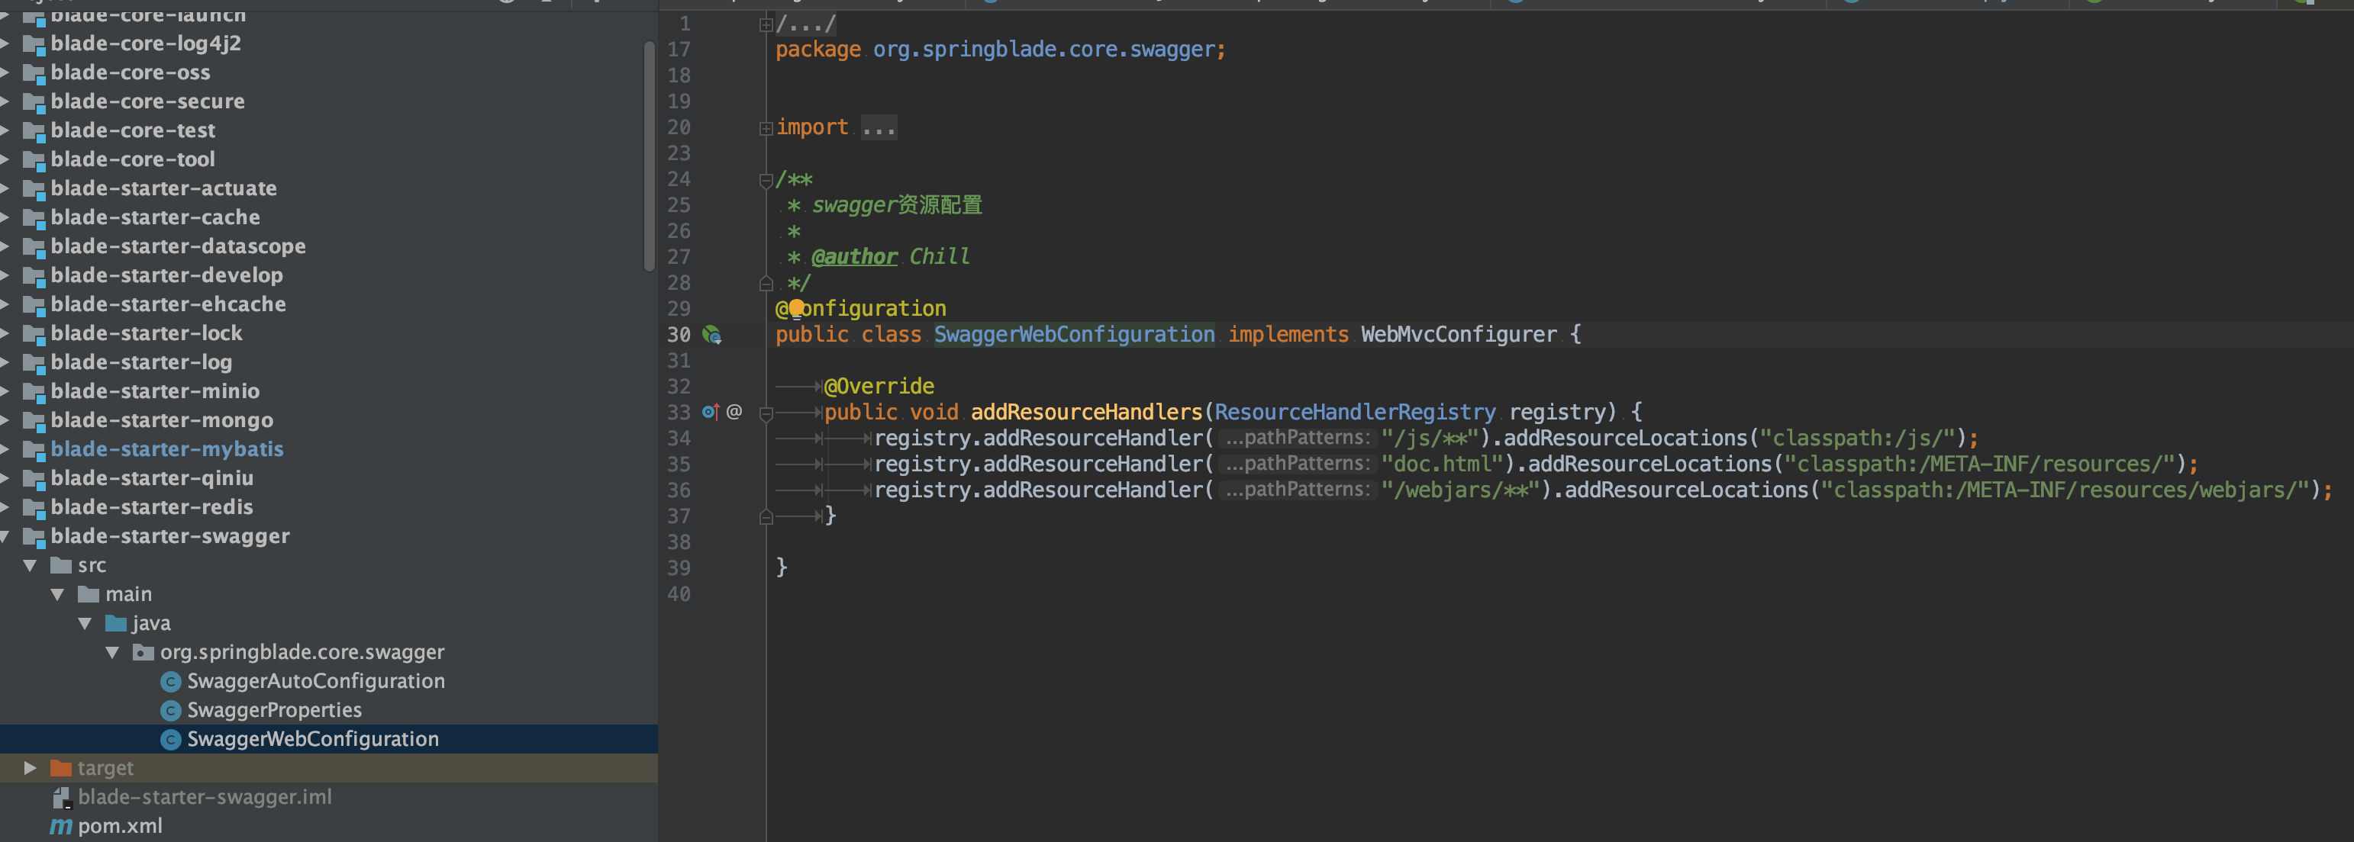This screenshot has width=2354, height=842.
Task: Collapse the java folder in project tree
Action: pyautogui.click(x=85, y=624)
